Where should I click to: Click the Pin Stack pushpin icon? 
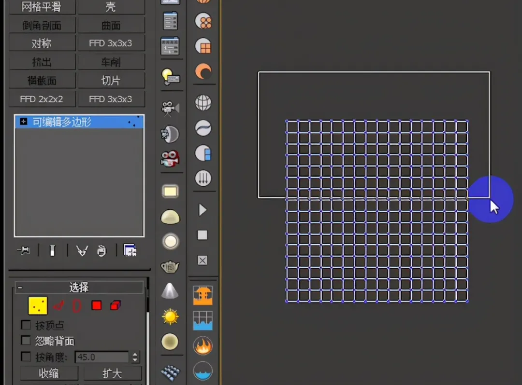[x=23, y=250]
